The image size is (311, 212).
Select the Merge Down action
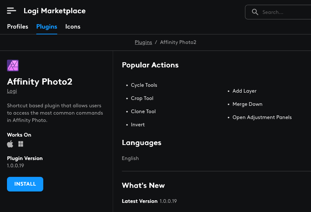click(247, 104)
